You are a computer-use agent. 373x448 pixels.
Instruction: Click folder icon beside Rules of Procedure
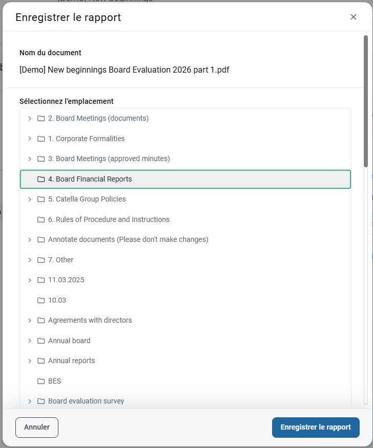[x=41, y=220]
